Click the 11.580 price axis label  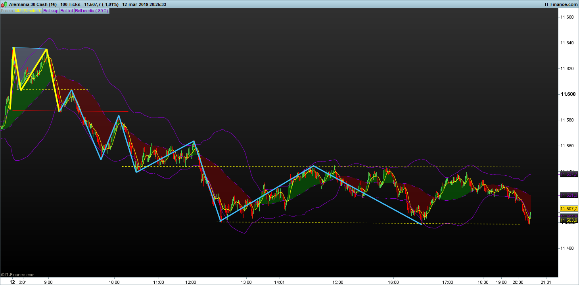point(567,120)
